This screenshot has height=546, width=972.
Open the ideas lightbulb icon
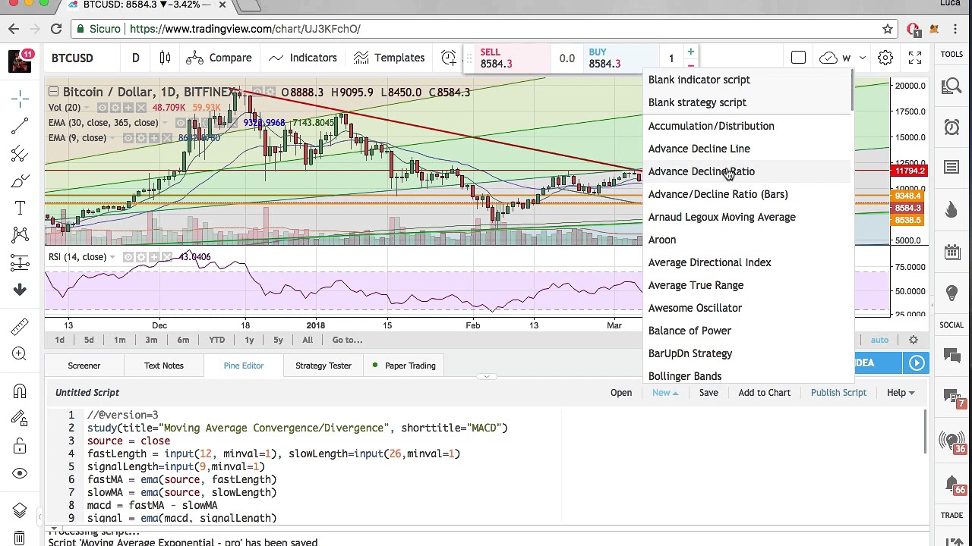[951, 293]
